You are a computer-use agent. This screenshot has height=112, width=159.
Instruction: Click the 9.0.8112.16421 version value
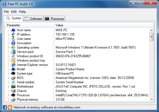(x=66, y=65)
